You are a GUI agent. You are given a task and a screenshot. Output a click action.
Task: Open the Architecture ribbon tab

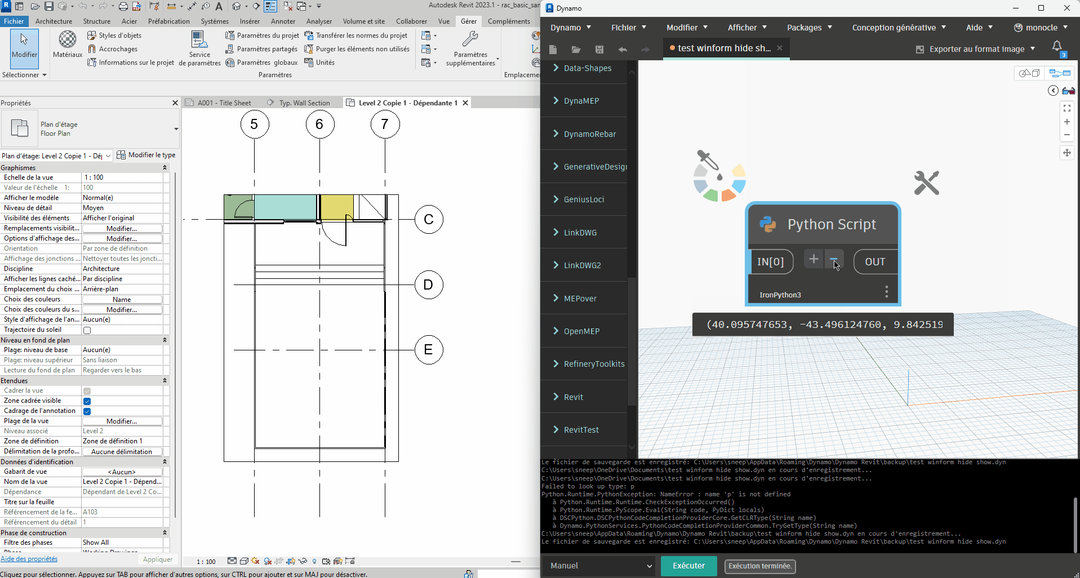tap(54, 21)
